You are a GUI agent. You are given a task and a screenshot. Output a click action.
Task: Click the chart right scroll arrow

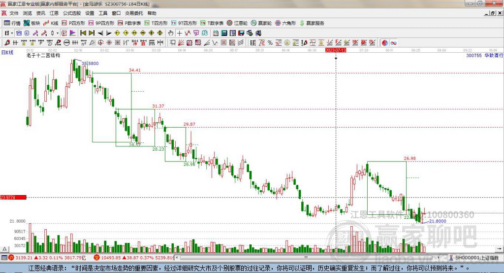(x=499, y=249)
